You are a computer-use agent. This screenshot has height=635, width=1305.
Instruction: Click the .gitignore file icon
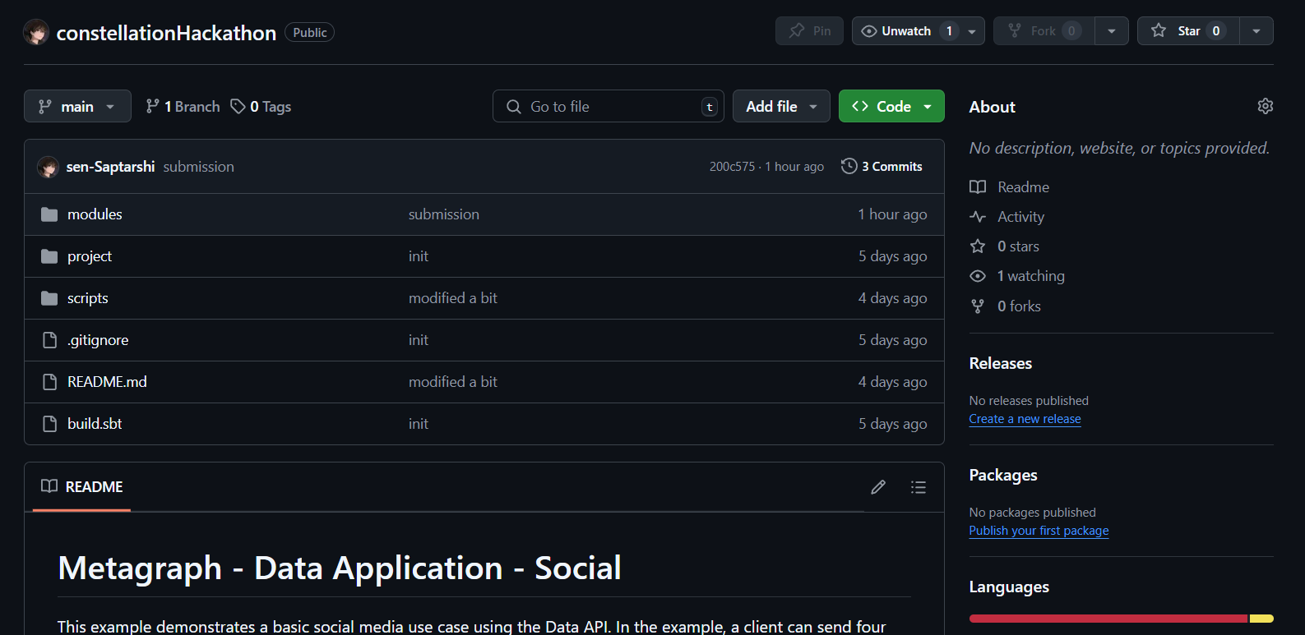click(x=49, y=340)
